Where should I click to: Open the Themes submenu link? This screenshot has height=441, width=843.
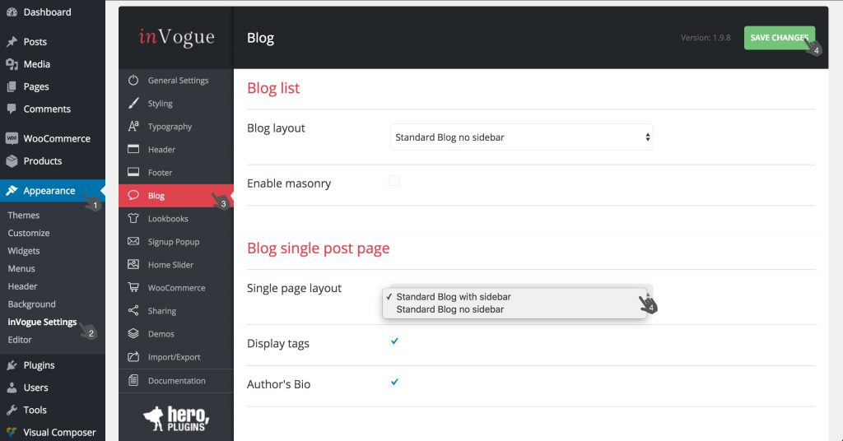[x=24, y=215]
